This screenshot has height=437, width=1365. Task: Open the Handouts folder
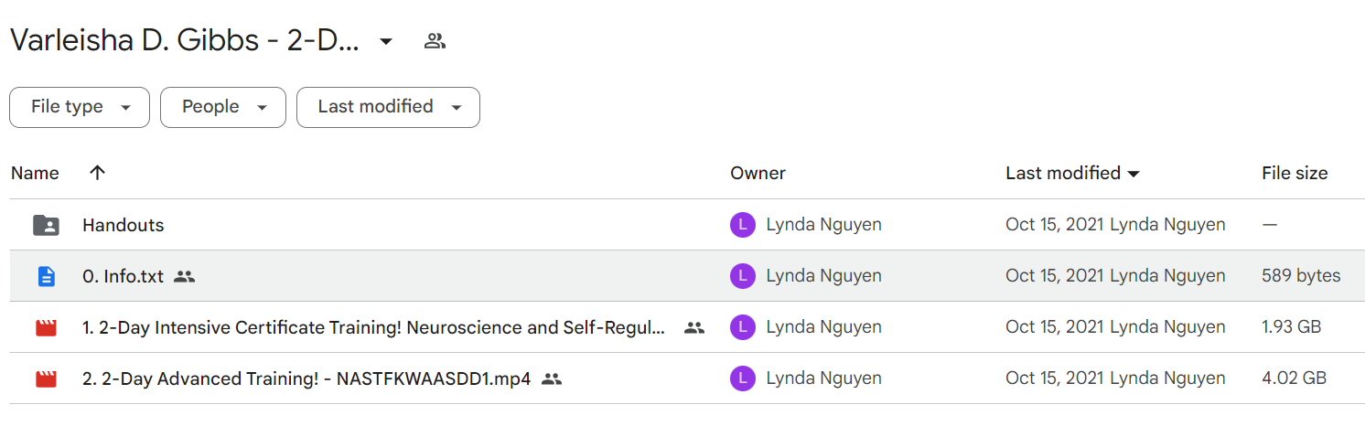coord(124,225)
